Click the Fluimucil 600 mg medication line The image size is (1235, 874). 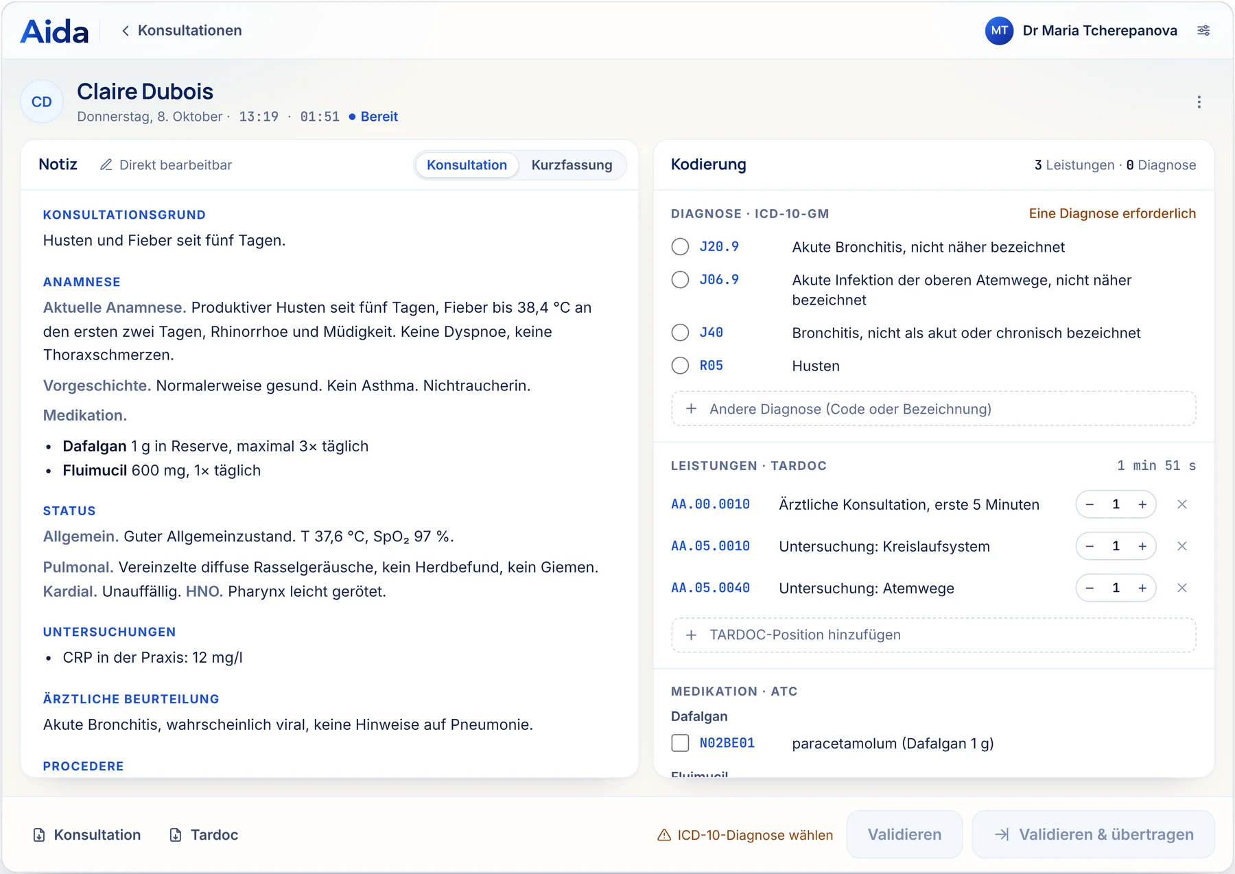tap(161, 471)
